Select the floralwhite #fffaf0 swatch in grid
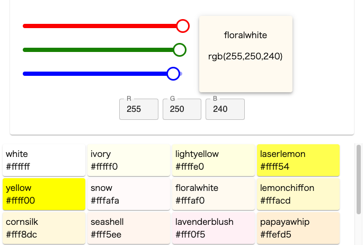The image size is (364, 245). coord(214,194)
